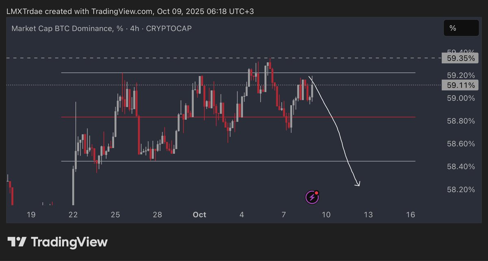Viewport: 488px width, 261px height.
Task: Click the 19 date label on time axis
Action: tap(30, 215)
